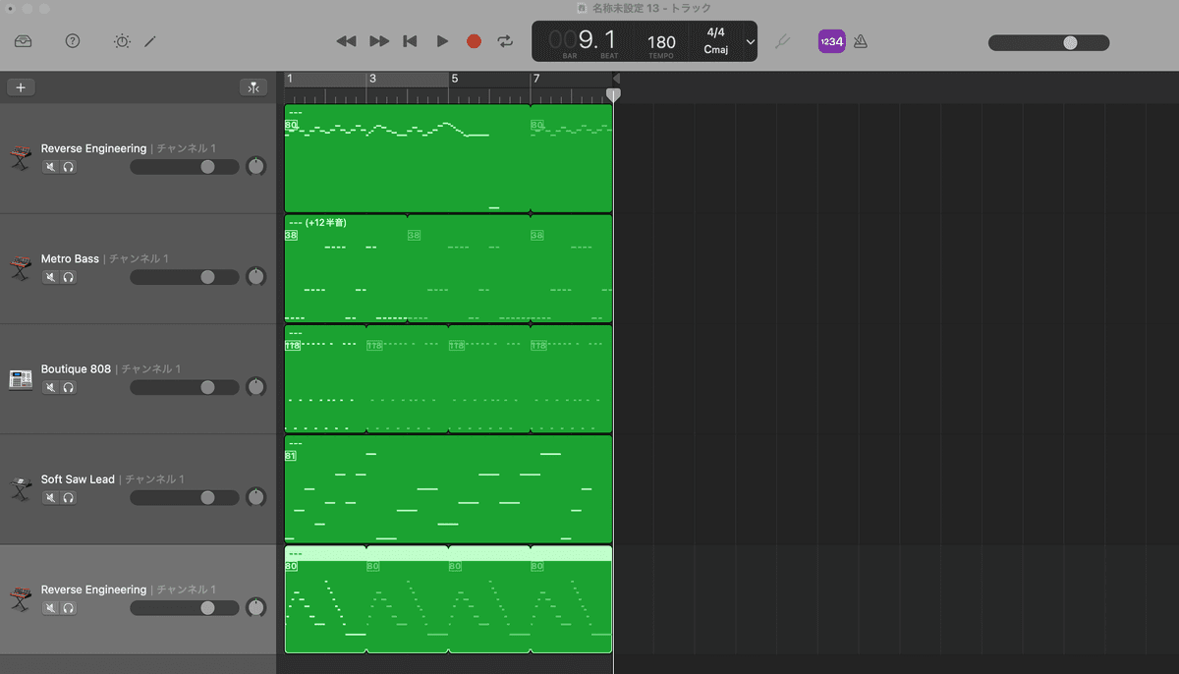1179x674 pixels.
Task: Open the Tuner fork icon
Action: [x=783, y=41]
